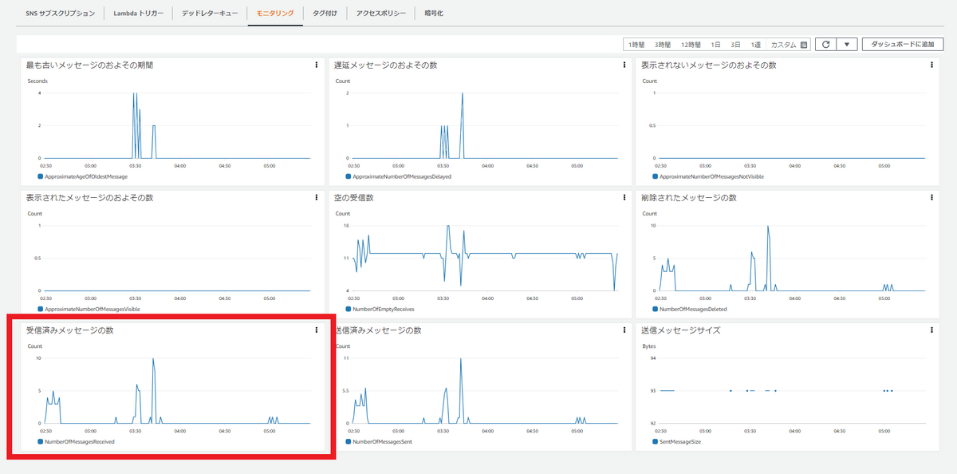
Task: Open options menu of 表示されないメッセージのおよその数 chart
Action: point(930,65)
